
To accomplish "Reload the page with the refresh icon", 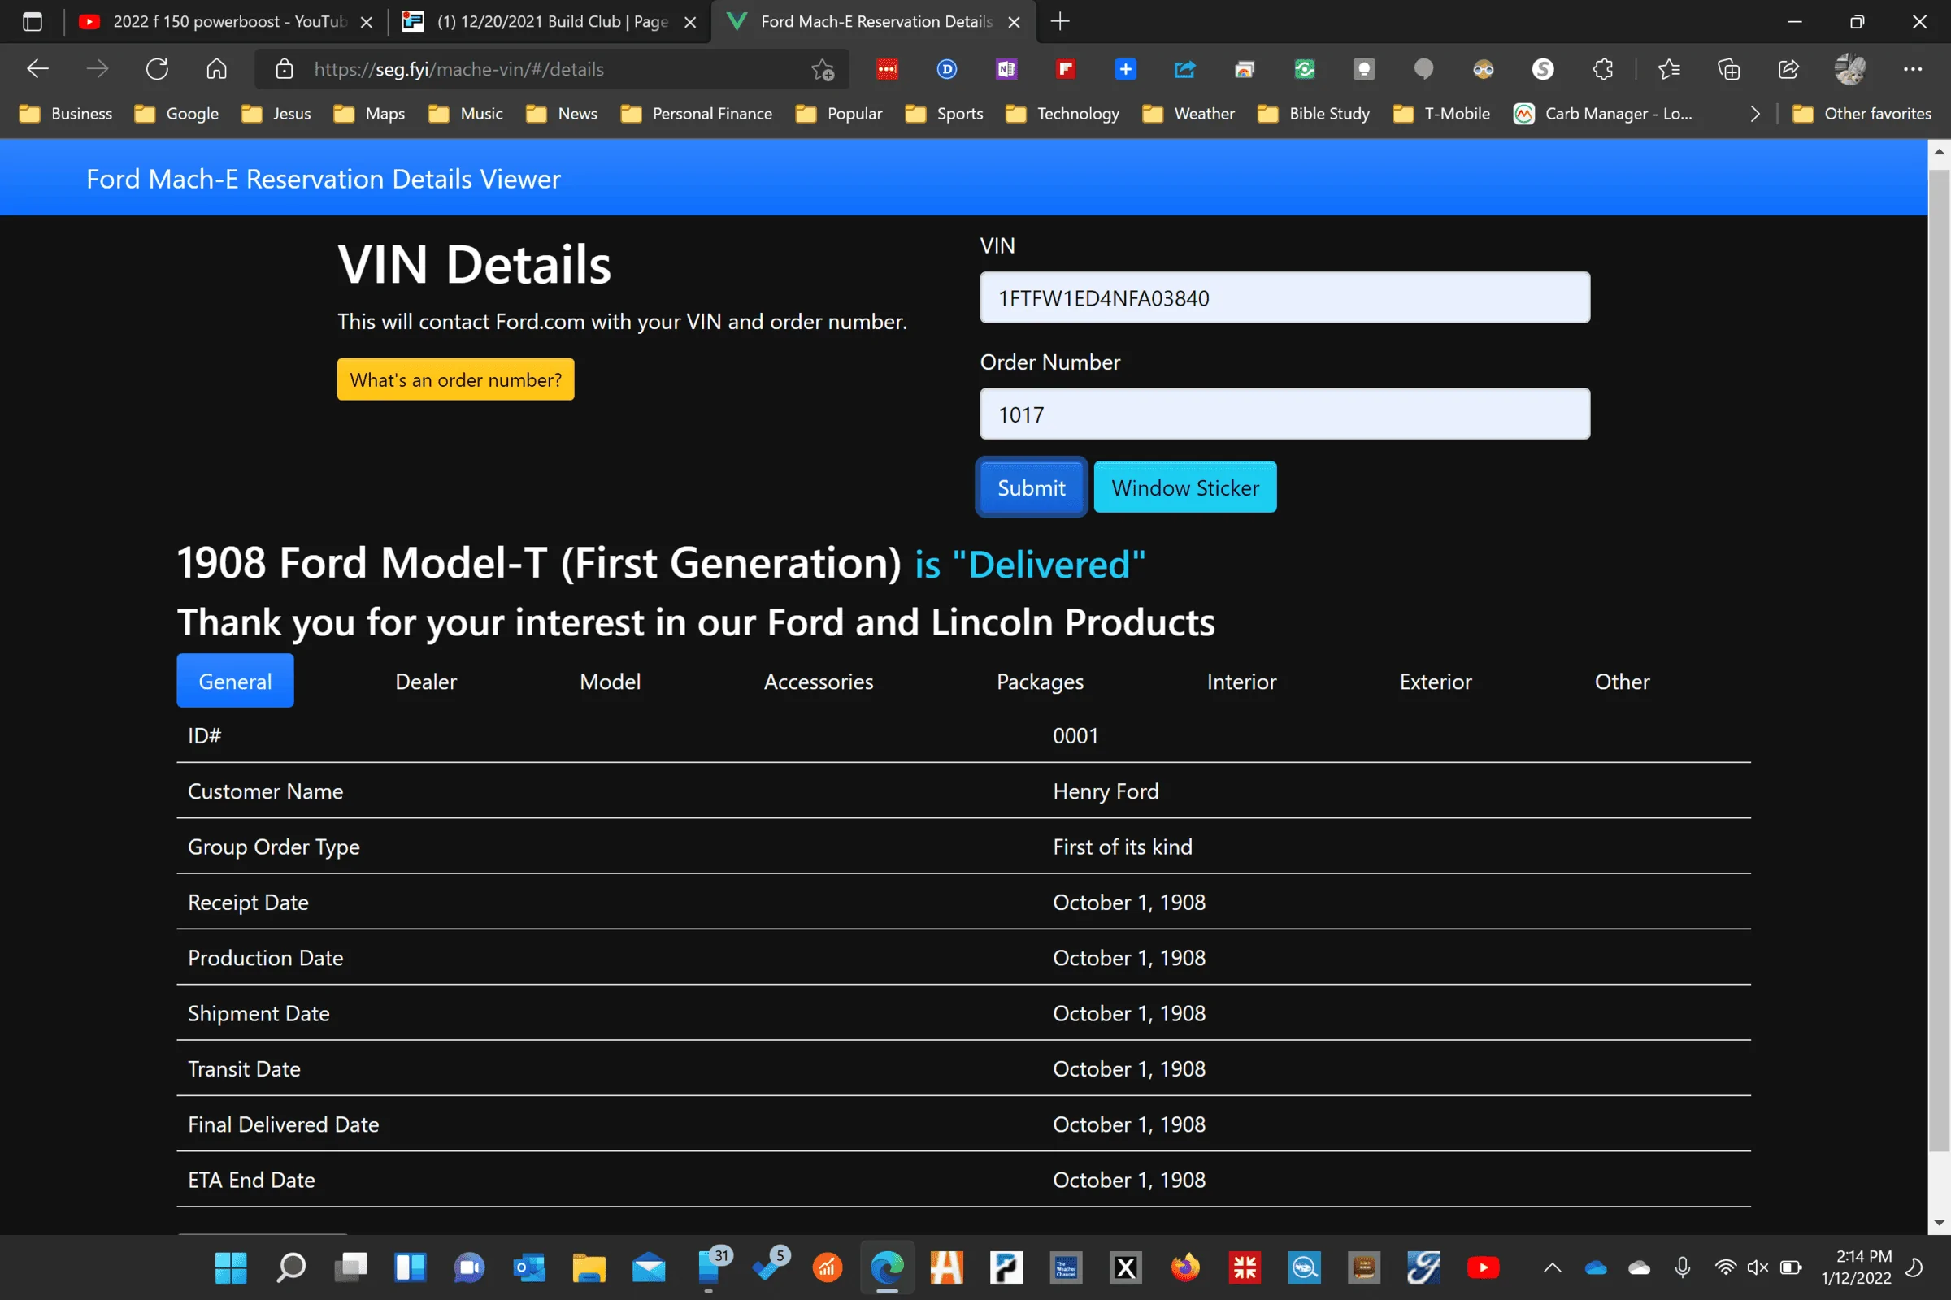I will pos(157,69).
